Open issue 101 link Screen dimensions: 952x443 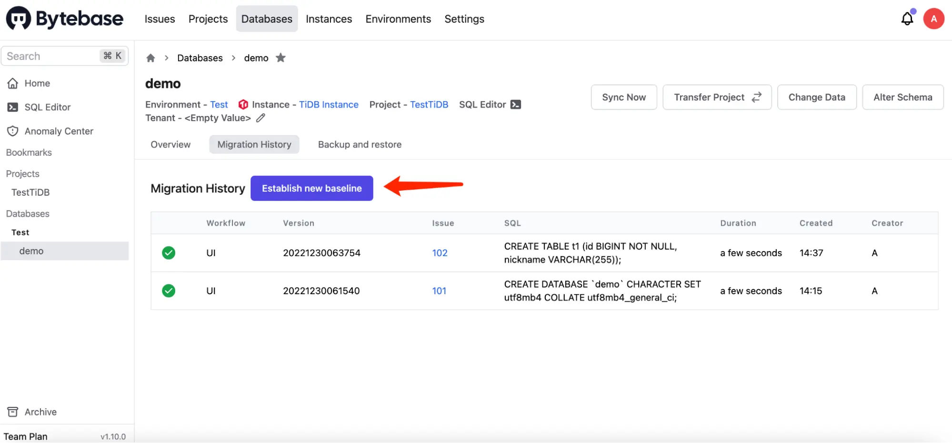(439, 291)
